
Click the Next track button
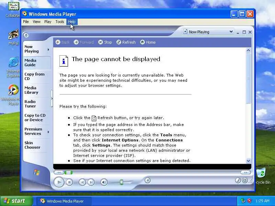click(91, 182)
